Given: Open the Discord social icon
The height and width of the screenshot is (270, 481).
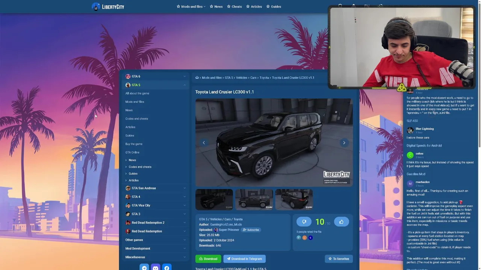Looking at the screenshot, I should click(x=156, y=268).
